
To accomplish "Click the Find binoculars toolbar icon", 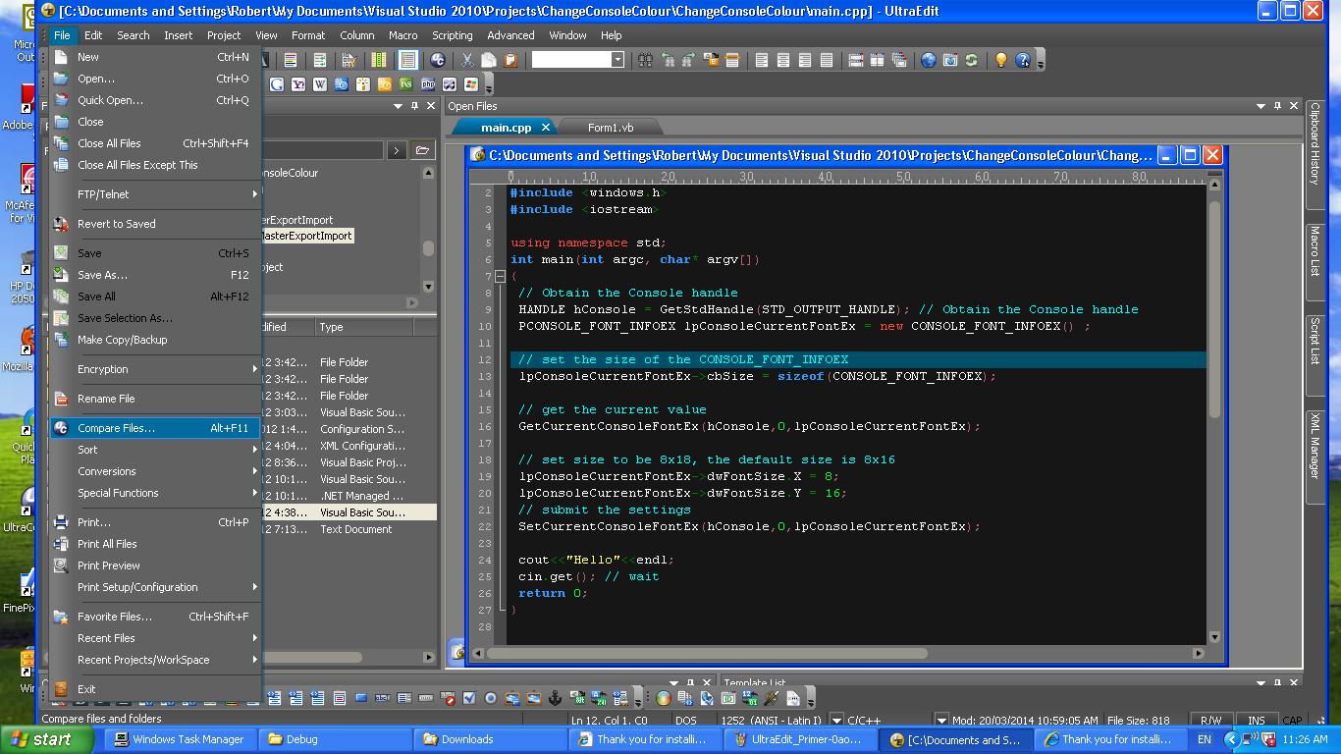I will point(645,60).
